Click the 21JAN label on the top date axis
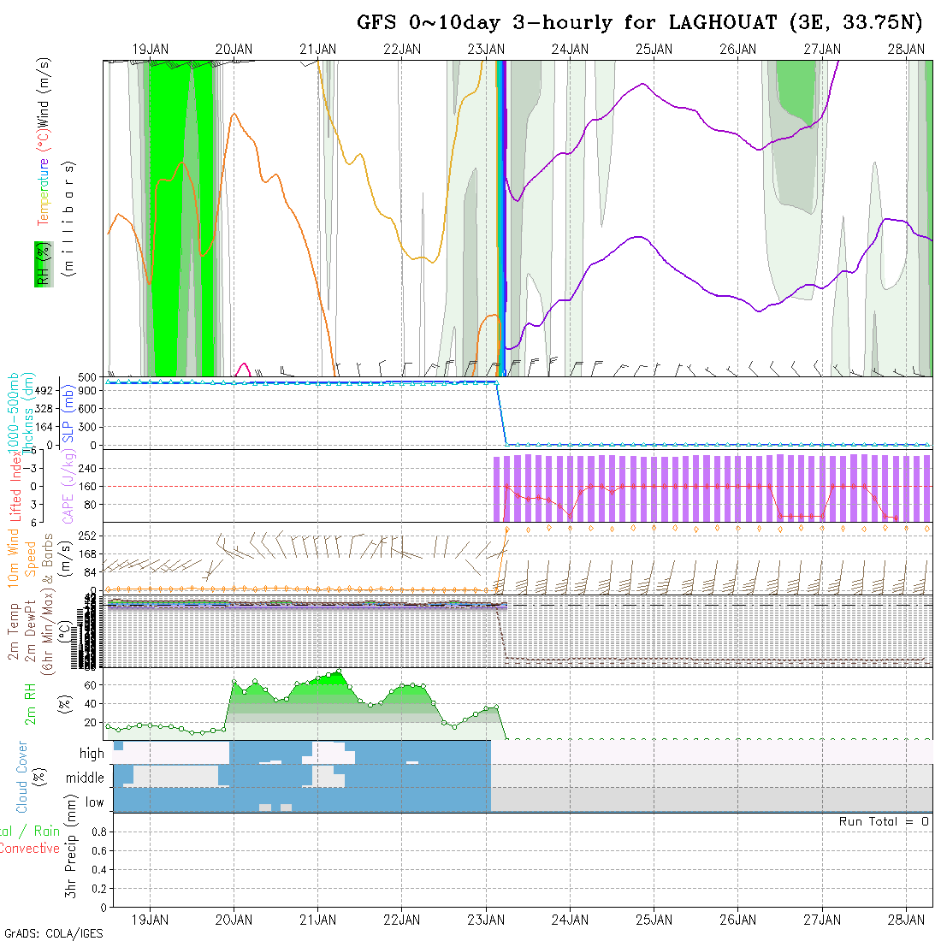 coord(318,50)
